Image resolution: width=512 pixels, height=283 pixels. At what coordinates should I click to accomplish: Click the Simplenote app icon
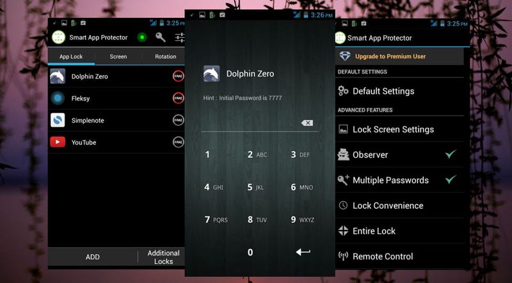point(58,120)
